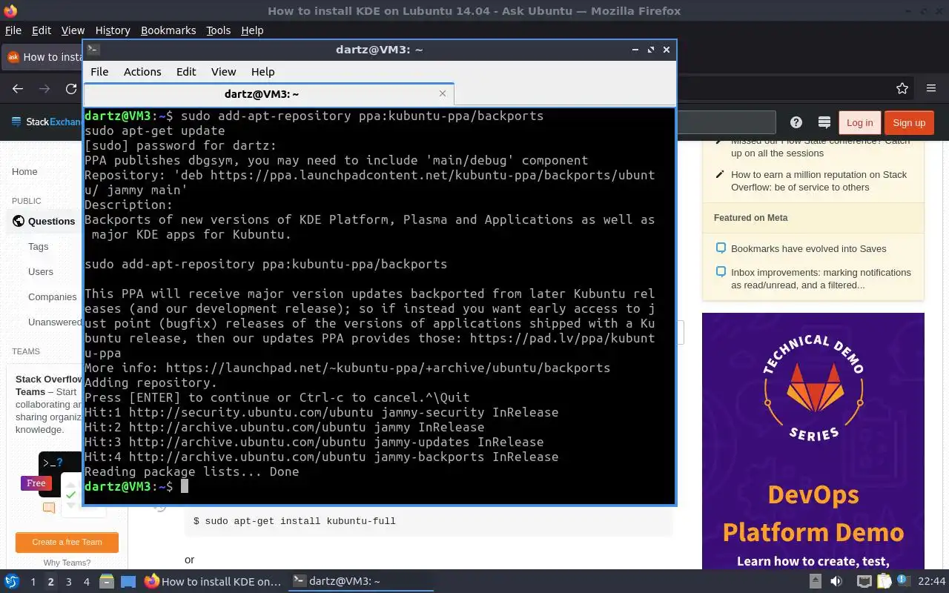Open the Firefox hamburger application menu

pyautogui.click(x=931, y=88)
